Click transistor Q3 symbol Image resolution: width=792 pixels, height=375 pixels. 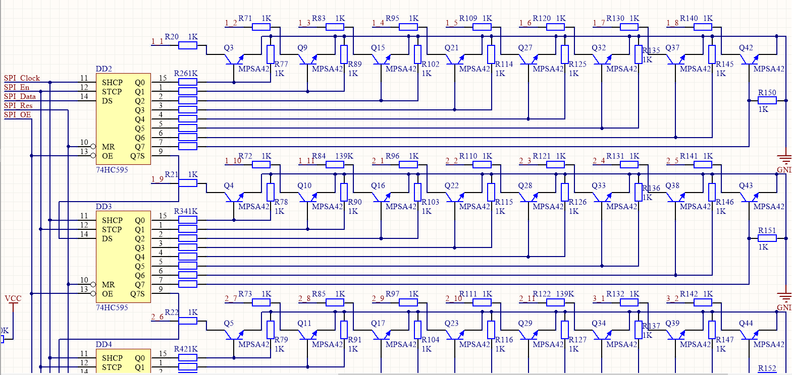coord(235,59)
